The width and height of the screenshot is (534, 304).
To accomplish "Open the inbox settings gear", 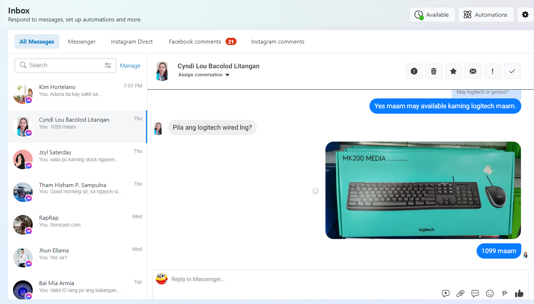I will (x=525, y=15).
